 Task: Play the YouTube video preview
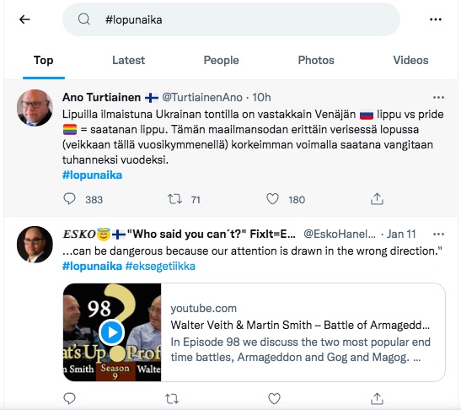(112, 332)
